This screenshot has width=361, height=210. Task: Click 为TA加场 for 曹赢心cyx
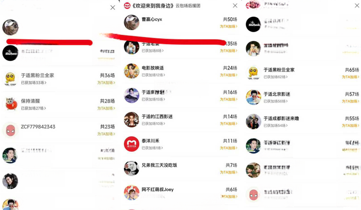(228, 27)
